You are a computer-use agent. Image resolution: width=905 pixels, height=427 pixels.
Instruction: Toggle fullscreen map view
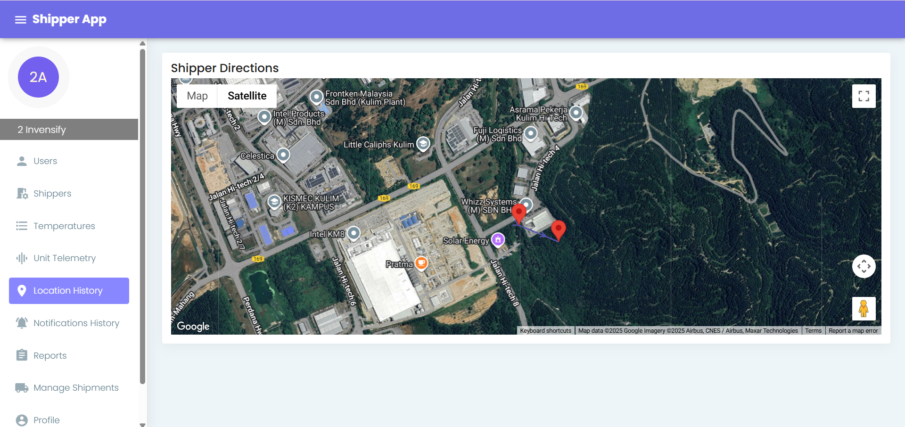point(864,96)
